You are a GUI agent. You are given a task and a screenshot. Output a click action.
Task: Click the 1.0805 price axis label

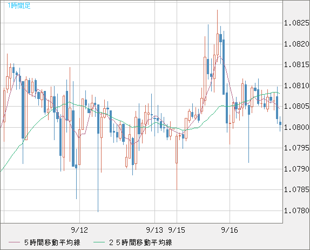click(296, 107)
